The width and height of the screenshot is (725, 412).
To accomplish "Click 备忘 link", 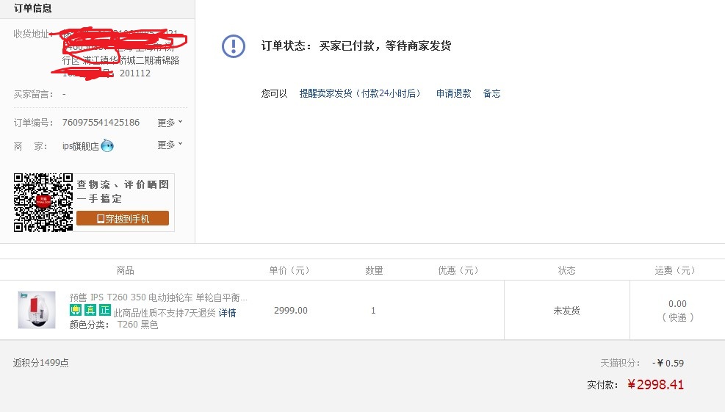I will pos(491,93).
